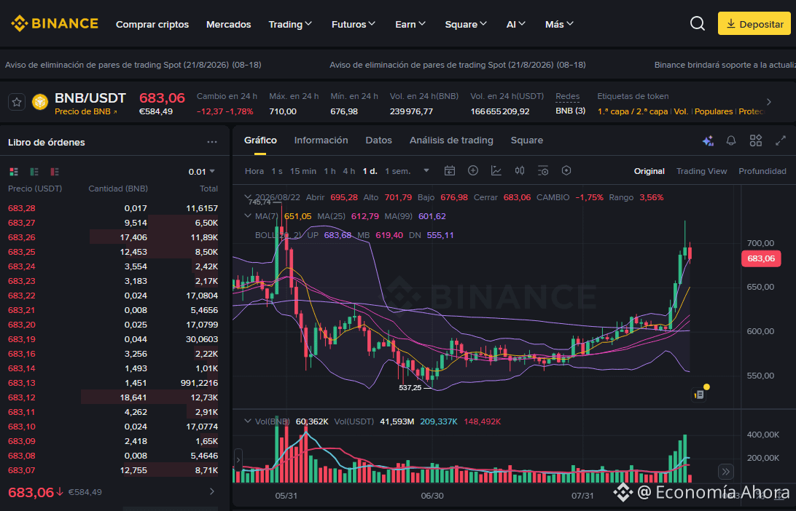This screenshot has width=796, height=511.
Task: Open the go-to-date calendar icon
Action: click(x=449, y=171)
